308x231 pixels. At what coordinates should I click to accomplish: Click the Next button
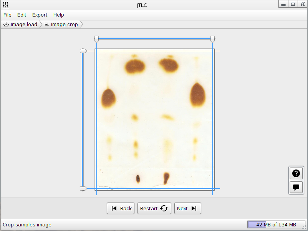tap(187, 208)
